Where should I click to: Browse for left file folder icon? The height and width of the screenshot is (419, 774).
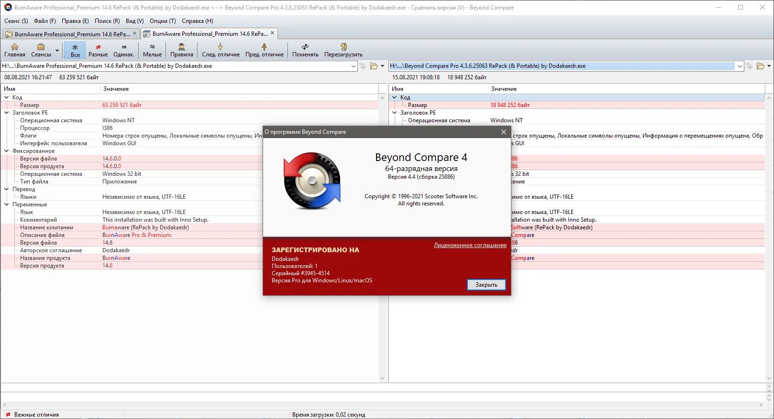pos(374,66)
